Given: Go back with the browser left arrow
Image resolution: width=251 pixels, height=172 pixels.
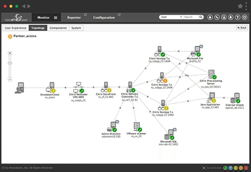Looking at the screenshot, I should tap(23, 6).
